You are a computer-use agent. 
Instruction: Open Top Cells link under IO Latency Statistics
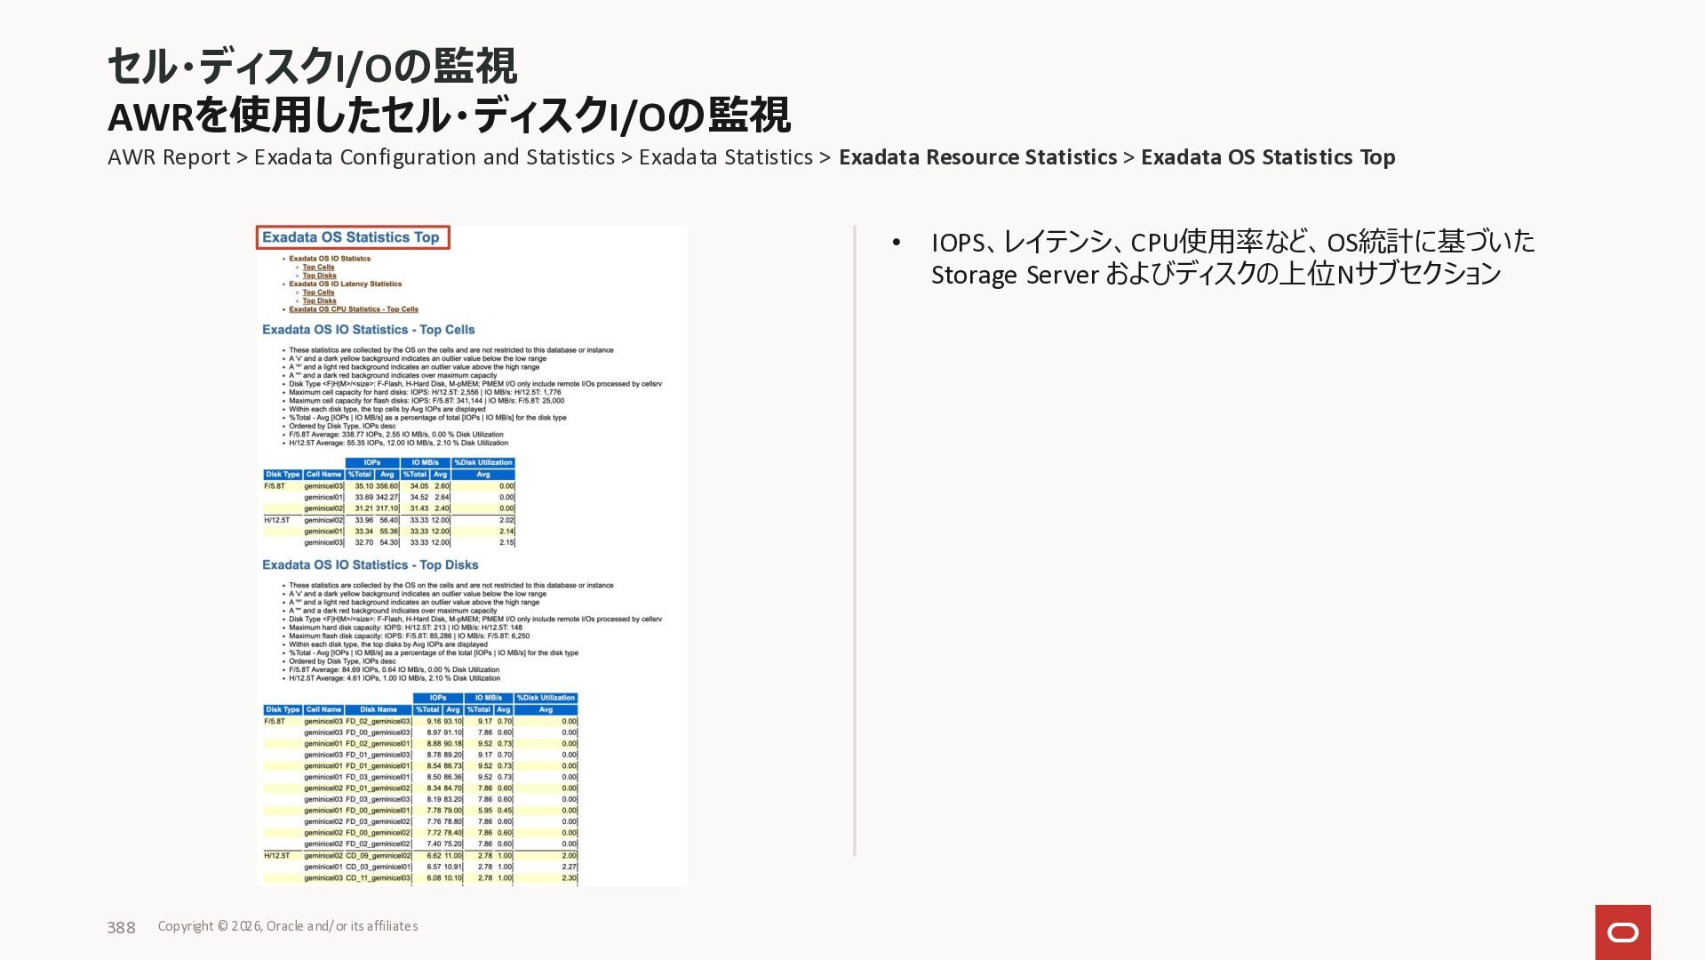click(318, 292)
